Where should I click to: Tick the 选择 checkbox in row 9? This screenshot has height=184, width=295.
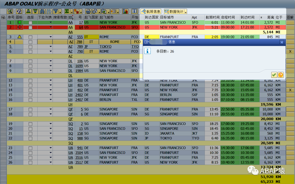(30, 71)
